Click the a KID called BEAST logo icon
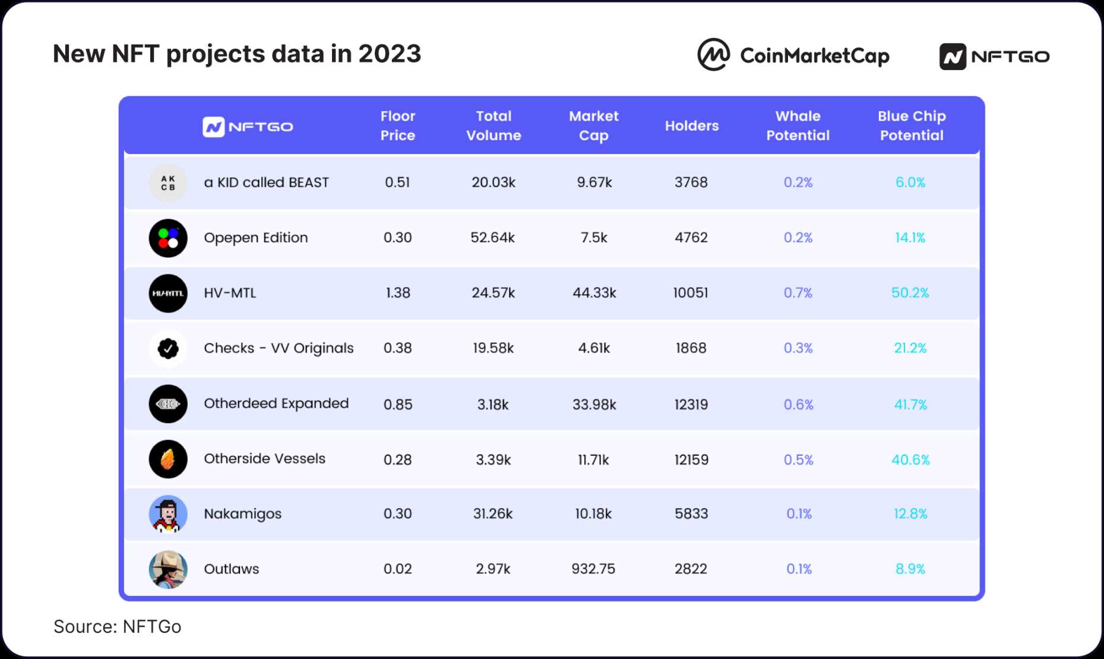 (168, 183)
